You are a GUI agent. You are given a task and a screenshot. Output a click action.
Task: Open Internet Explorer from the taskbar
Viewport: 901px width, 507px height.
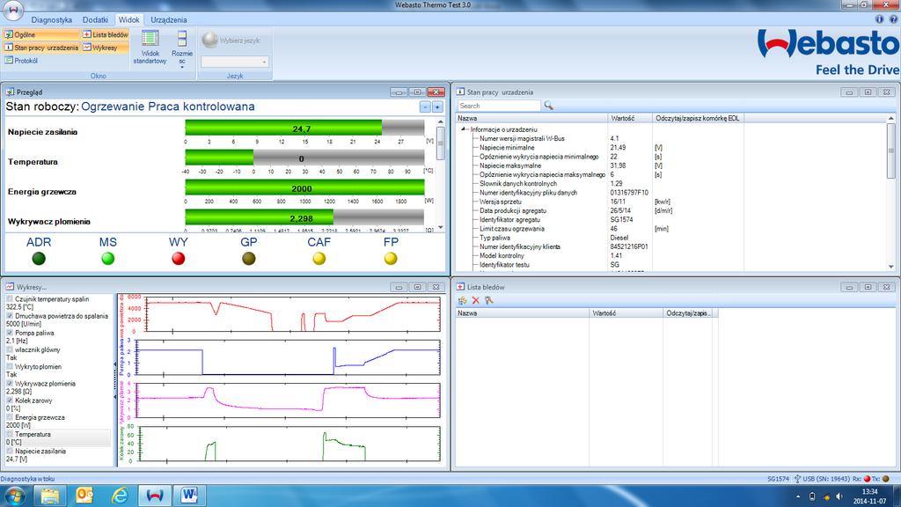coord(120,496)
